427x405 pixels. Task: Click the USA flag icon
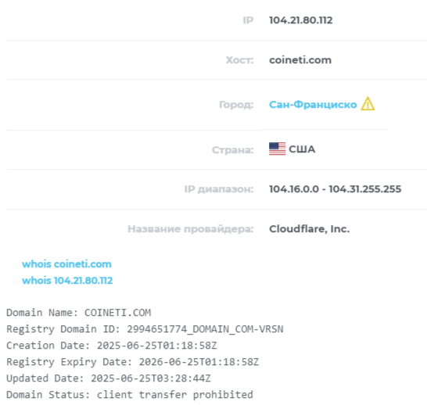point(277,149)
